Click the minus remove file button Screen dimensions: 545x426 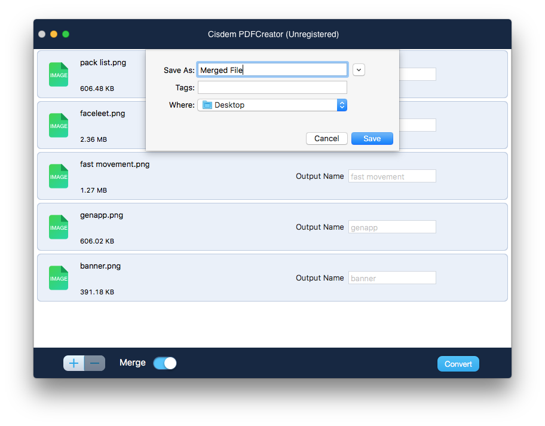94,363
